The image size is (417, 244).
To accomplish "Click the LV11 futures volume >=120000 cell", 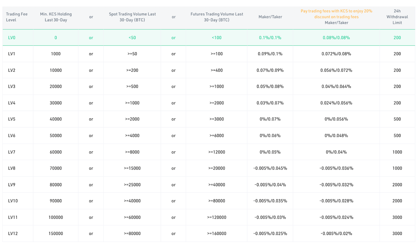I will tap(217, 217).
